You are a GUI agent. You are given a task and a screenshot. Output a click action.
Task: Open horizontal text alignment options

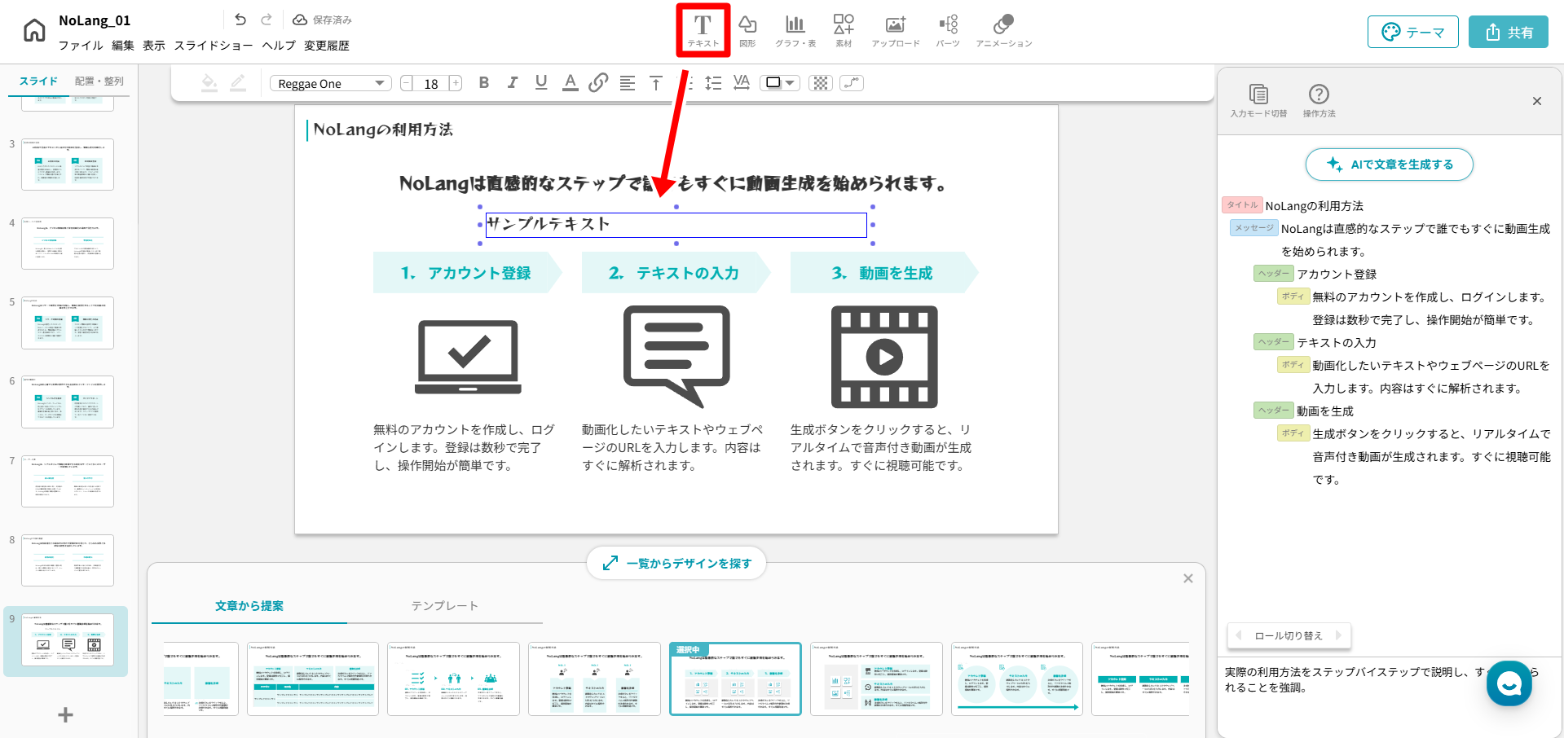tap(628, 83)
